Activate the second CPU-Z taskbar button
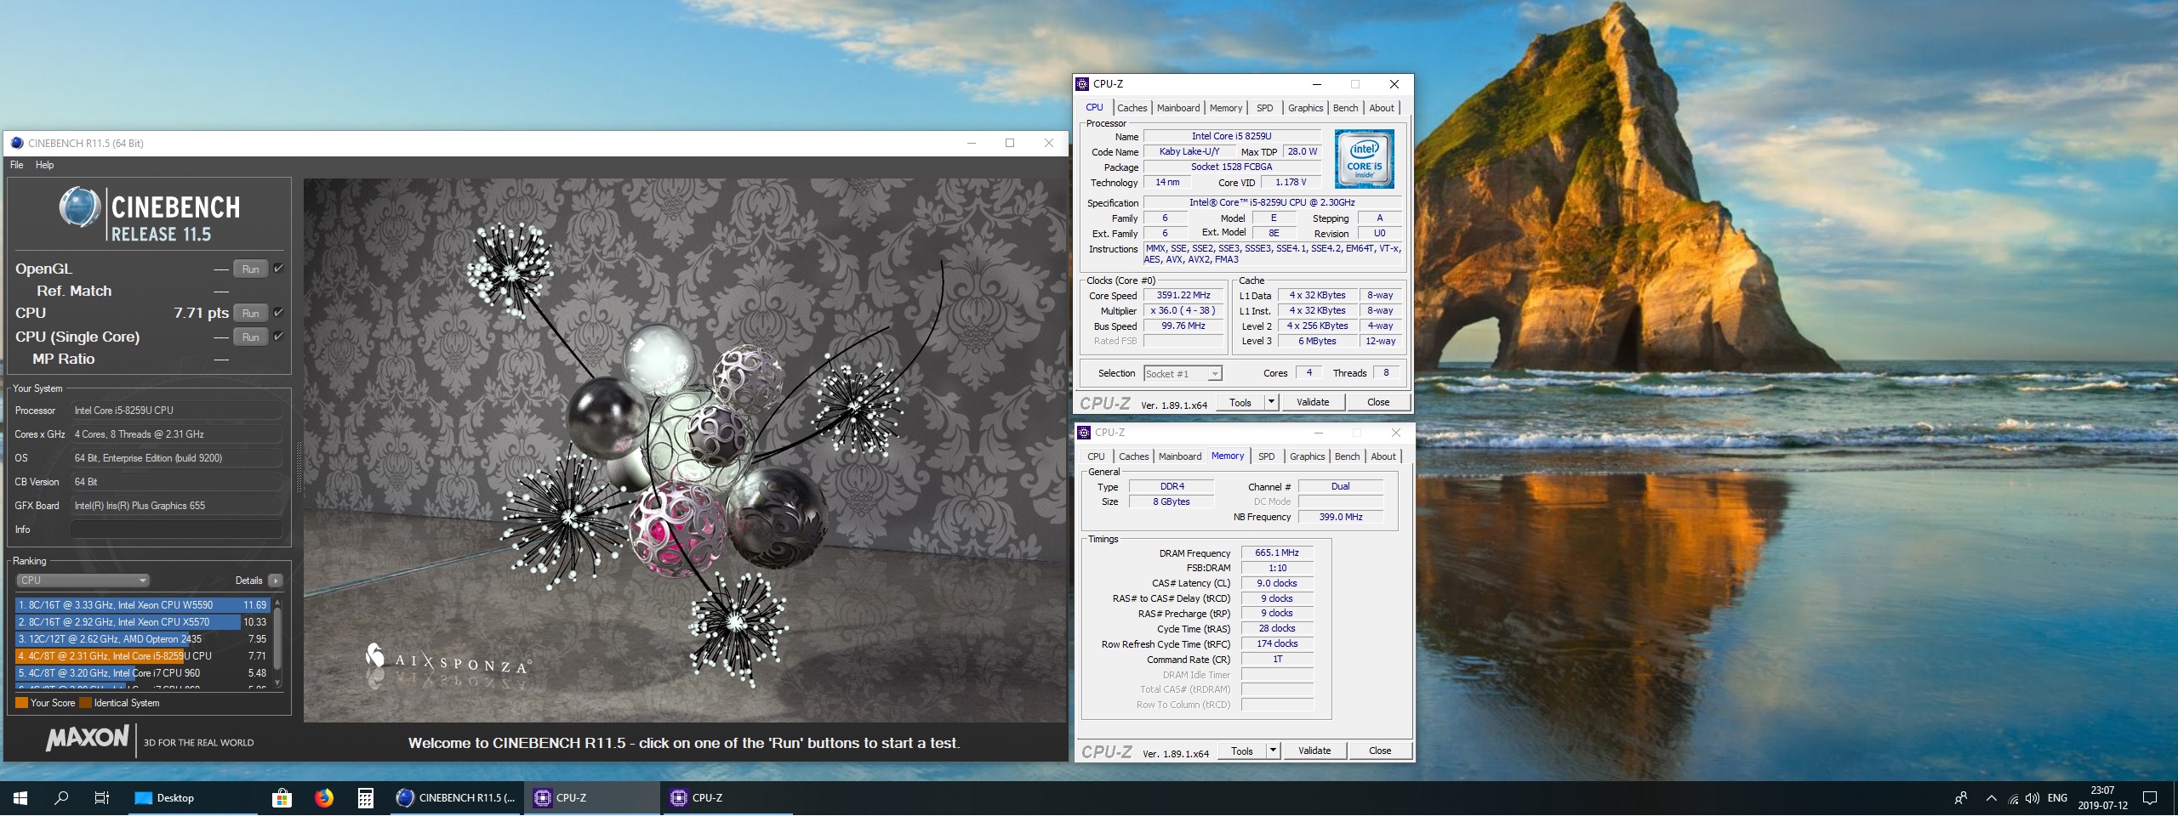 (x=727, y=798)
